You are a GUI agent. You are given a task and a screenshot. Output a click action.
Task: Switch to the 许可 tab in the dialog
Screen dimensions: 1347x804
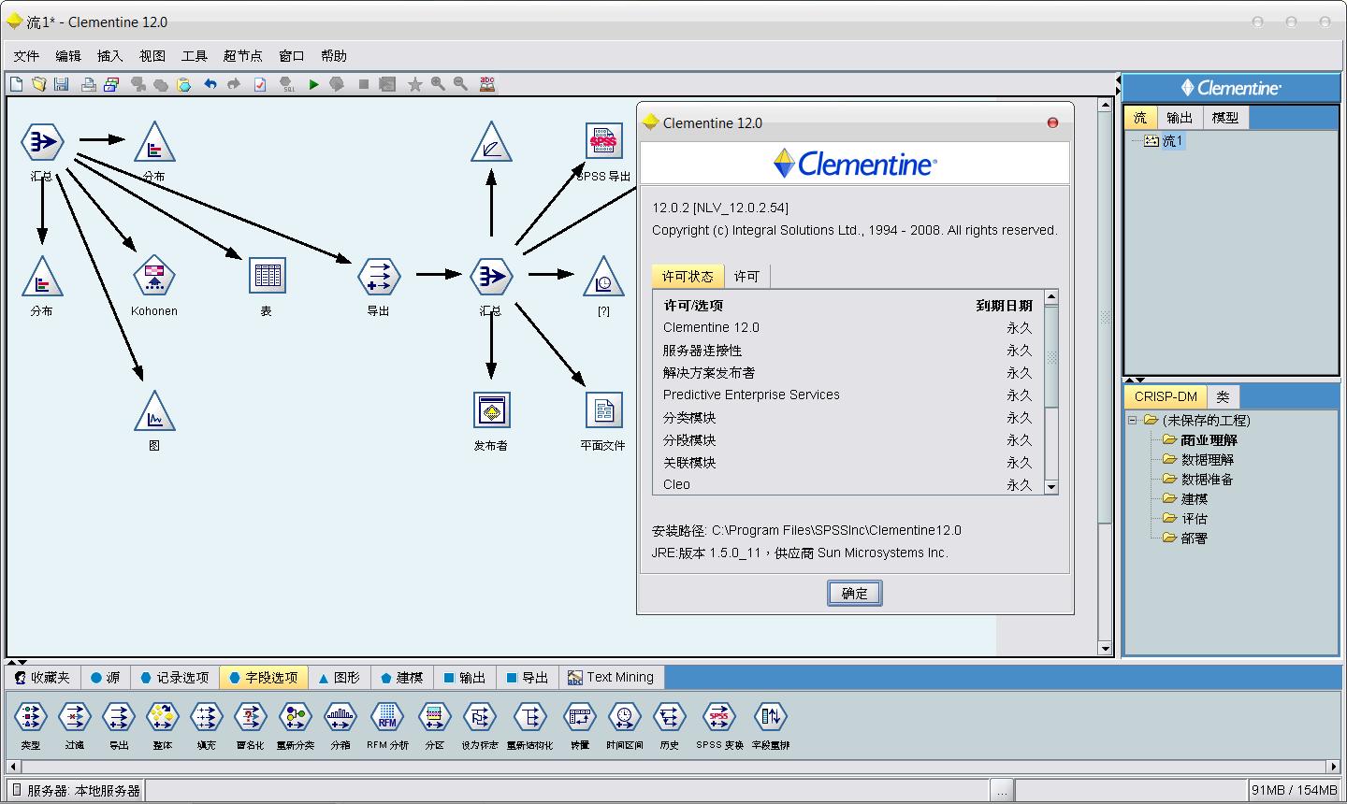tap(746, 277)
